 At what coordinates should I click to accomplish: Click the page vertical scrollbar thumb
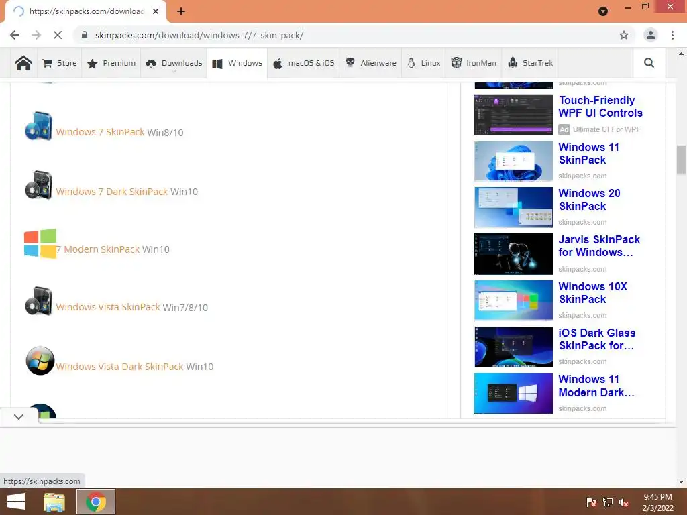(x=681, y=160)
